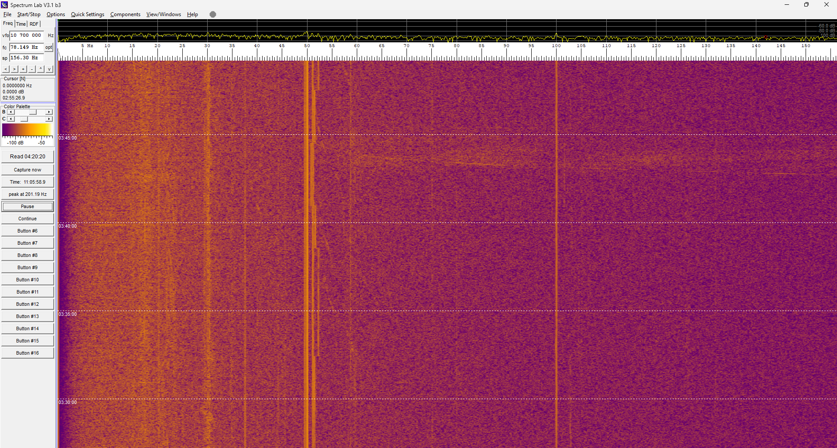The height and width of the screenshot is (448, 837).
Task: Click the 03:40:00 time marker label
Action: coord(68,226)
